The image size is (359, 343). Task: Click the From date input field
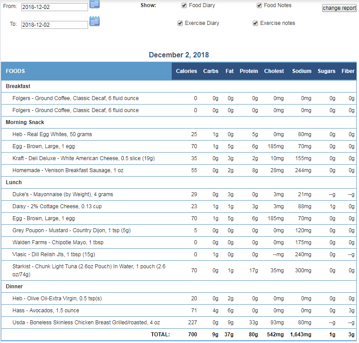coord(54,7)
